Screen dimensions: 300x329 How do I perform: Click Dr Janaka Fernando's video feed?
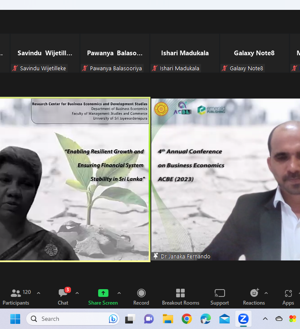225,180
